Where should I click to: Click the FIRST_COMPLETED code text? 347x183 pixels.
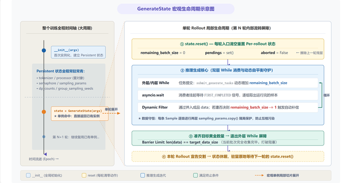217,95
